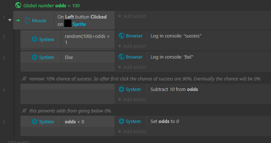
Task: Select the random(100)<odds = 1 condition
Action: pos(88,39)
